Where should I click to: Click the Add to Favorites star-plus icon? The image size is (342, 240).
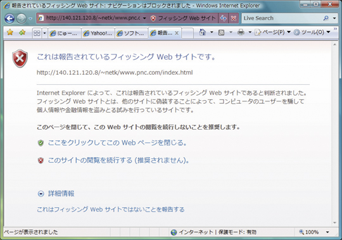pyautogui.click(x=22, y=32)
